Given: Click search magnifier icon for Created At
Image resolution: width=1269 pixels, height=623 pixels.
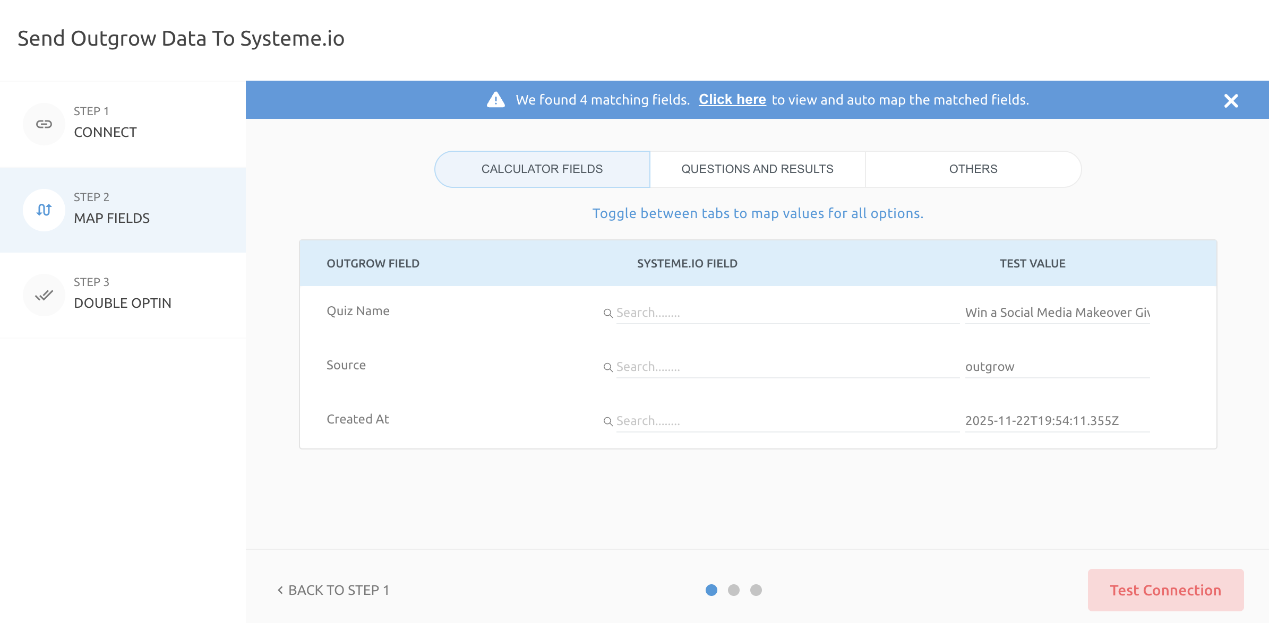Looking at the screenshot, I should click(x=608, y=421).
